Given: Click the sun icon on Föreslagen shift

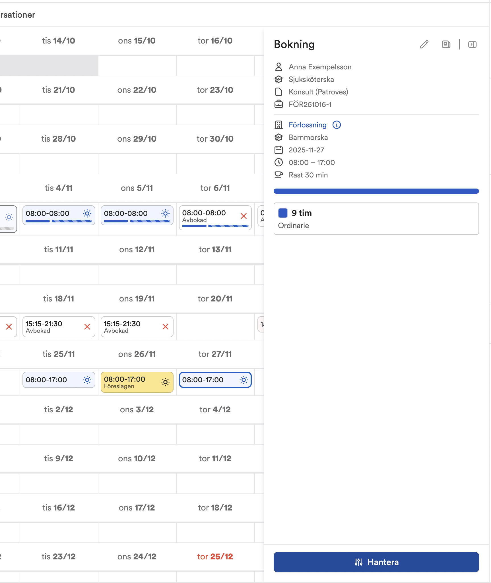Looking at the screenshot, I should point(166,382).
